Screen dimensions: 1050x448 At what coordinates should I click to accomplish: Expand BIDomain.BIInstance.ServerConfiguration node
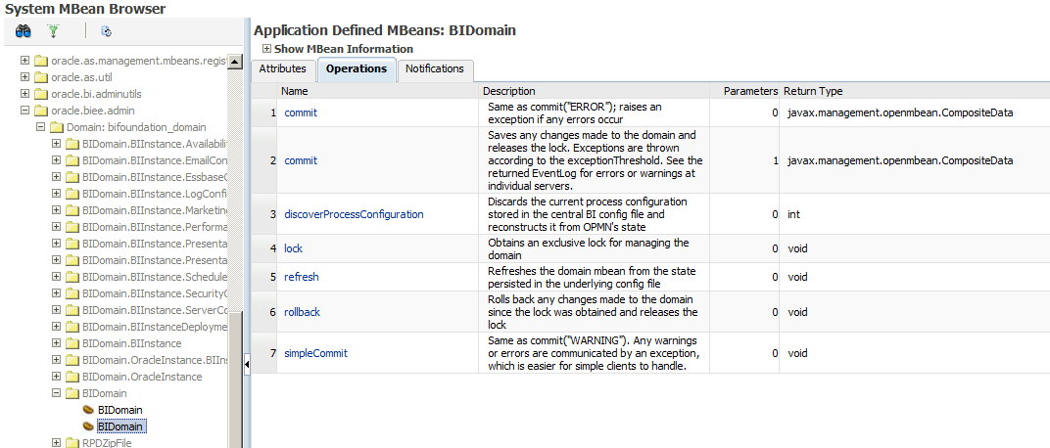[57, 310]
